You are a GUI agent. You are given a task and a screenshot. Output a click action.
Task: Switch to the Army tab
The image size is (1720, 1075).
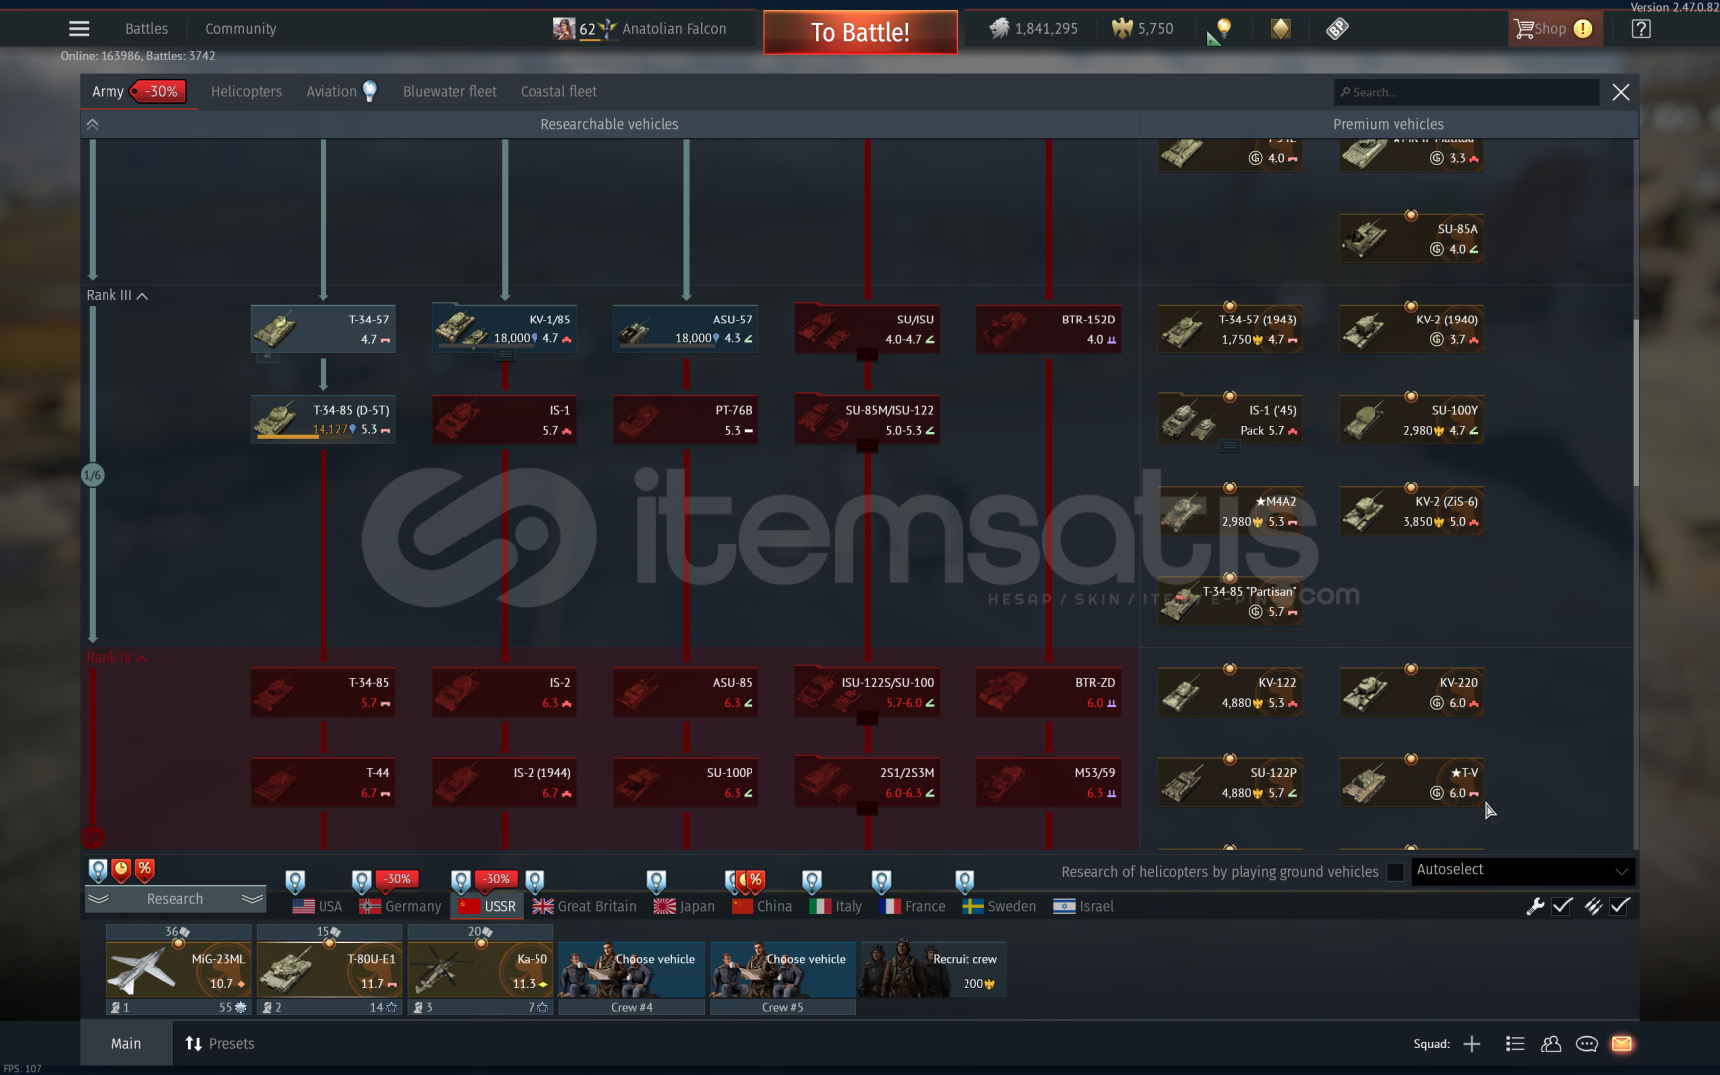point(138,91)
